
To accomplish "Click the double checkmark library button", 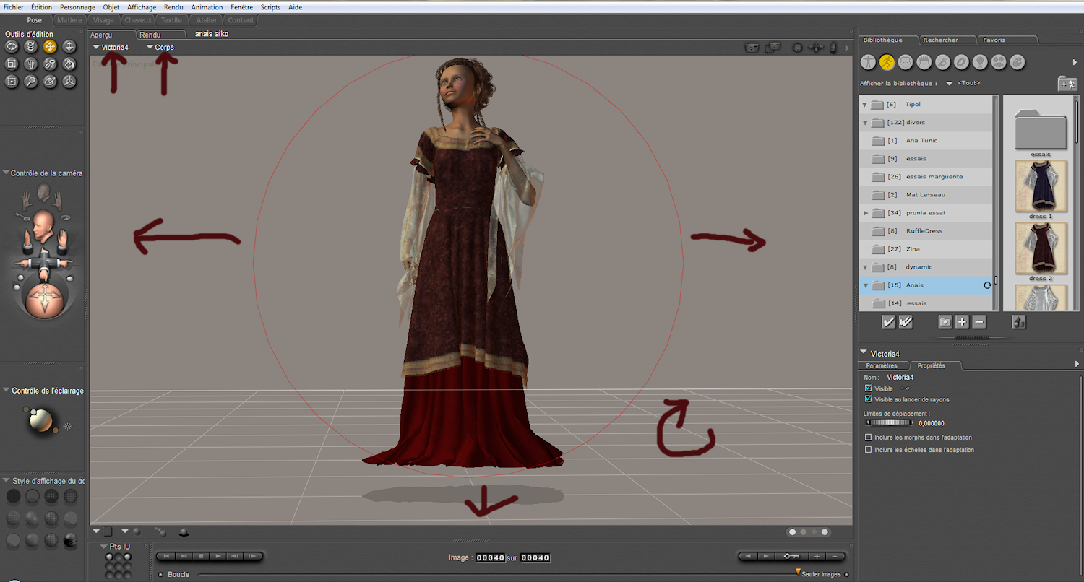I will point(905,322).
